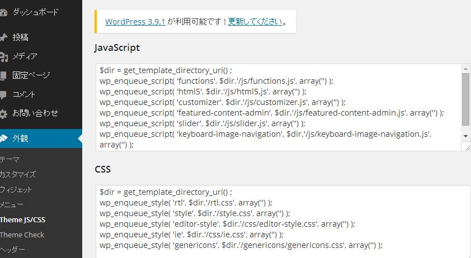Click the メディア media icon
The width and height of the screenshot is (471, 258).
click(3, 57)
